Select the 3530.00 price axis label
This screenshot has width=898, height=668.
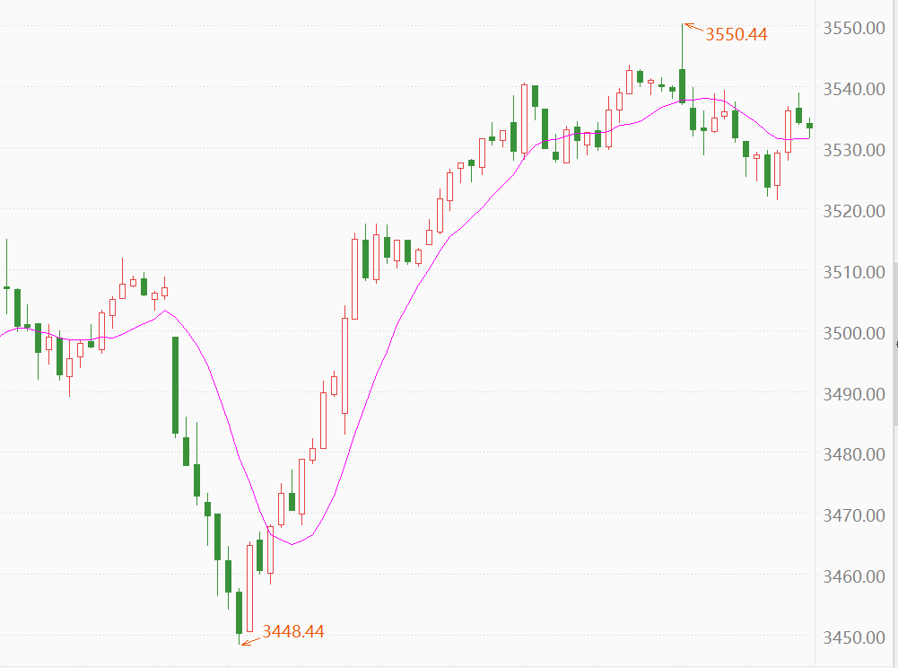point(854,150)
